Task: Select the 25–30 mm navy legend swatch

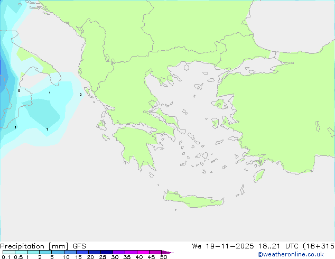Action: point(106,252)
